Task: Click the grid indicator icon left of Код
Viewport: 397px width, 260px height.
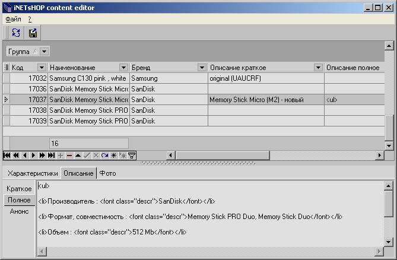Action: [x=7, y=67]
